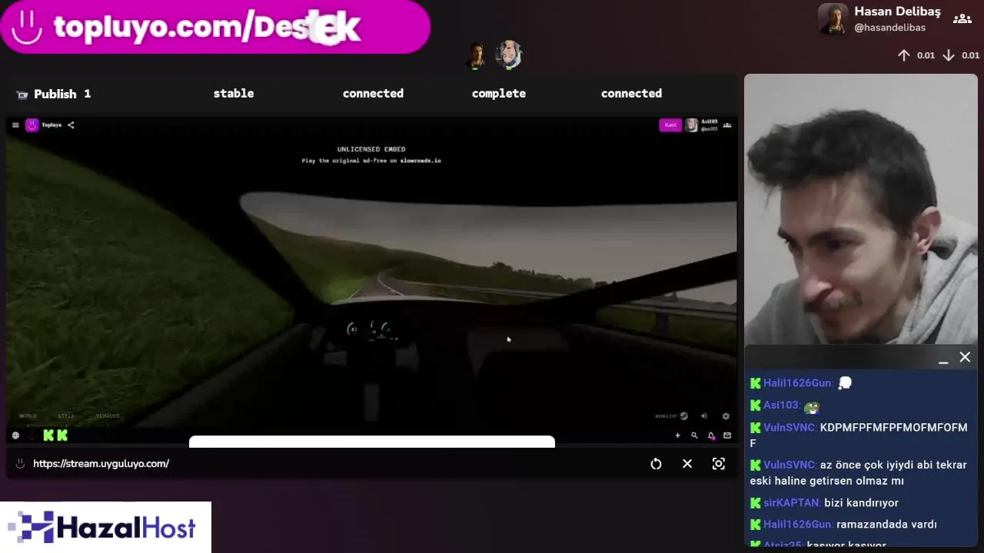Open notifications bell in embedded bottom bar

(711, 435)
